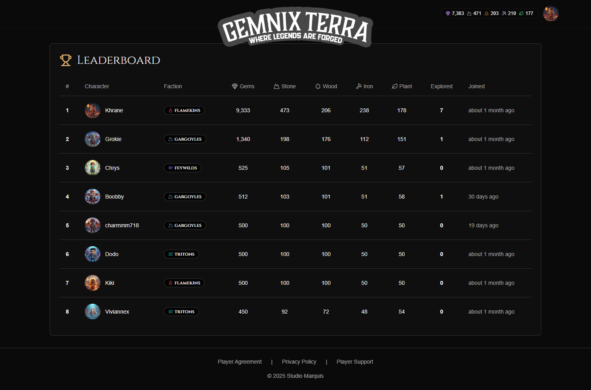This screenshot has height=390, width=591.
Task: Click Chrys's Feywilds faction badge
Action: click(182, 168)
